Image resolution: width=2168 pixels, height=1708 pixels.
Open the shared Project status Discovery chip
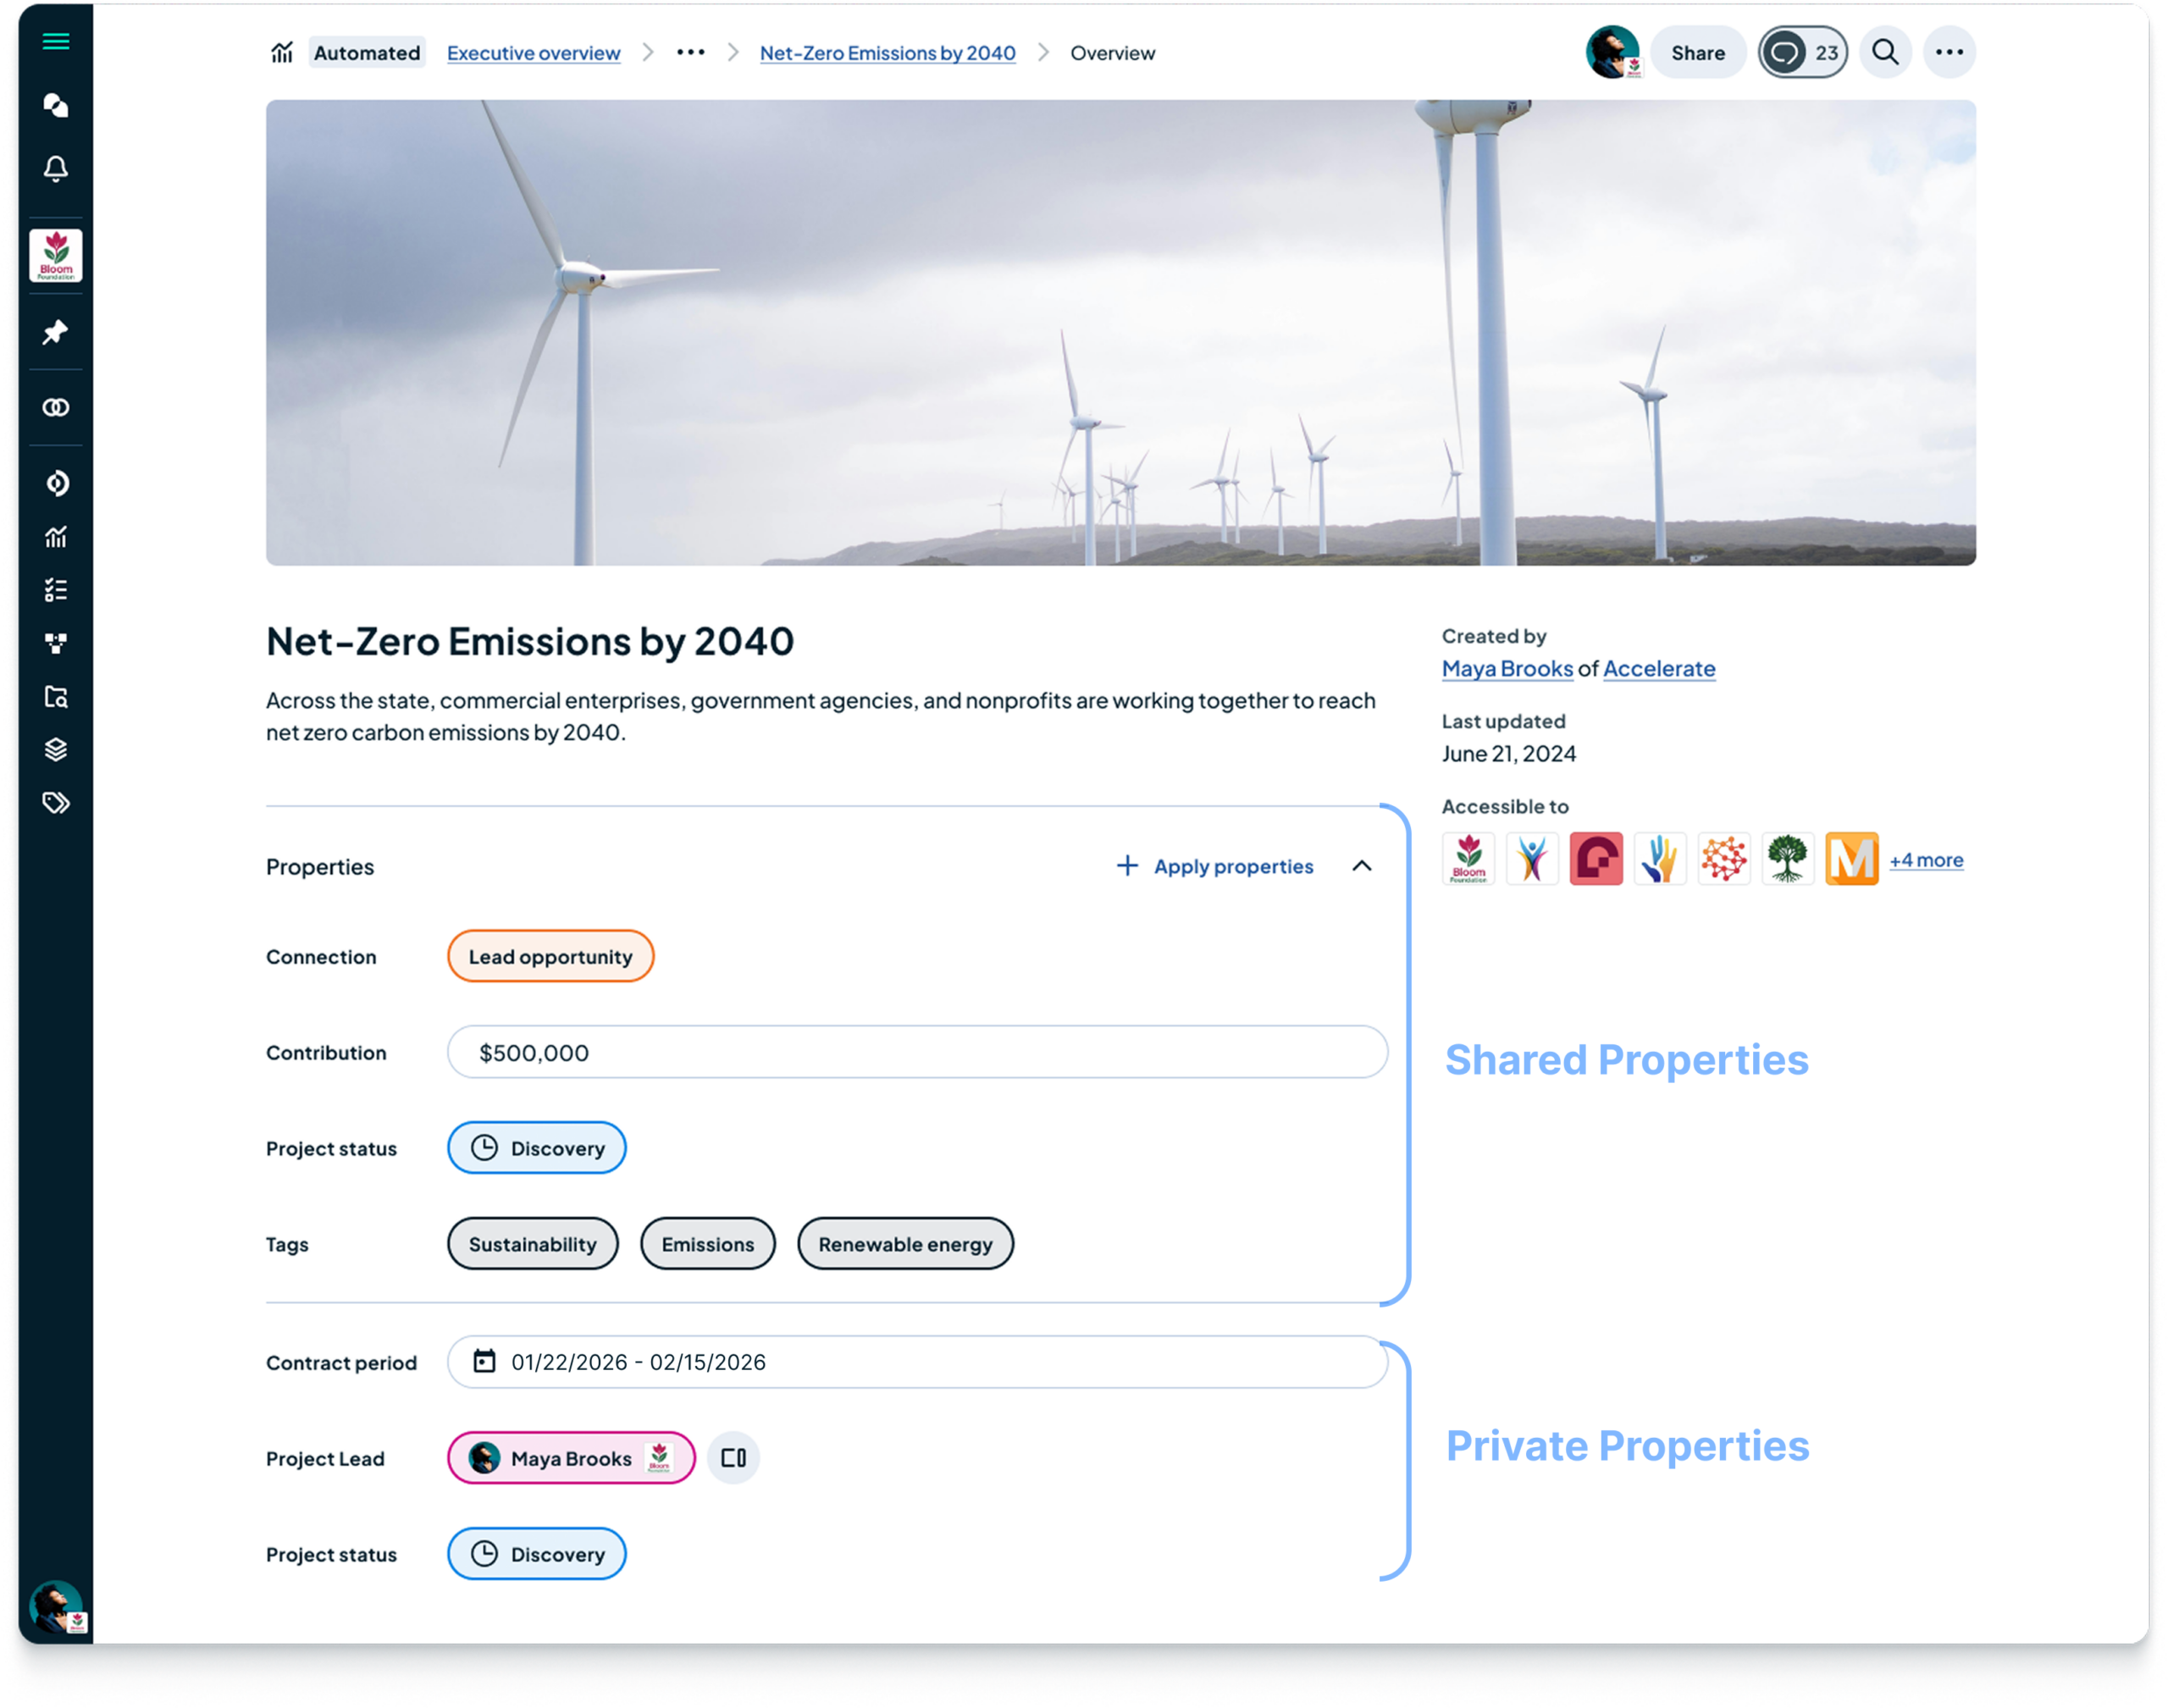point(537,1148)
